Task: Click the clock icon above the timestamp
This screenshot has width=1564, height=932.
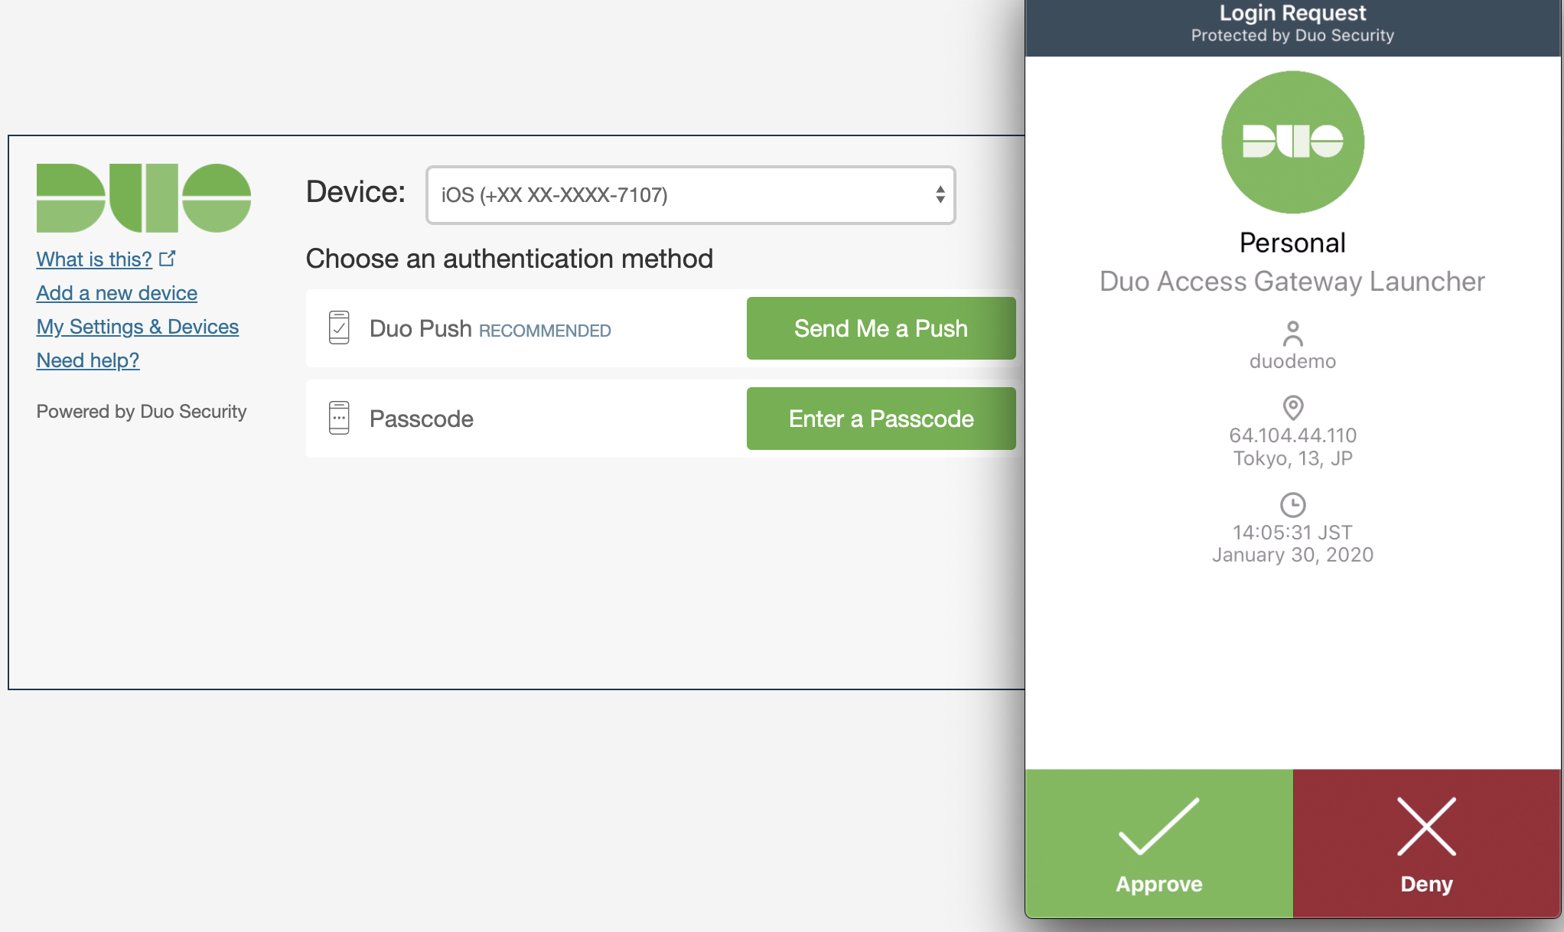Action: coord(1292,505)
